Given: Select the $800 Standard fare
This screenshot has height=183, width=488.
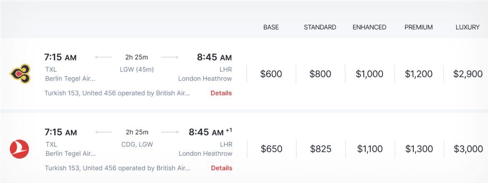Looking at the screenshot, I should click(320, 74).
